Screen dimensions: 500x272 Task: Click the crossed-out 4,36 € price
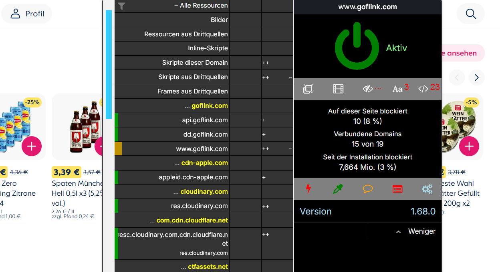click(18, 172)
